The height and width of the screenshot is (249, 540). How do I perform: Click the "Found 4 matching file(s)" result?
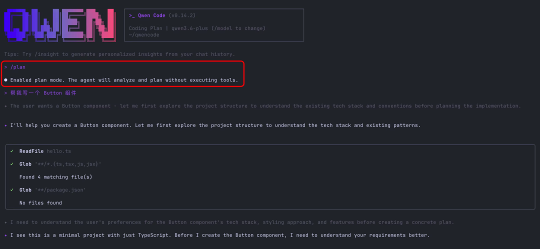(x=55, y=177)
